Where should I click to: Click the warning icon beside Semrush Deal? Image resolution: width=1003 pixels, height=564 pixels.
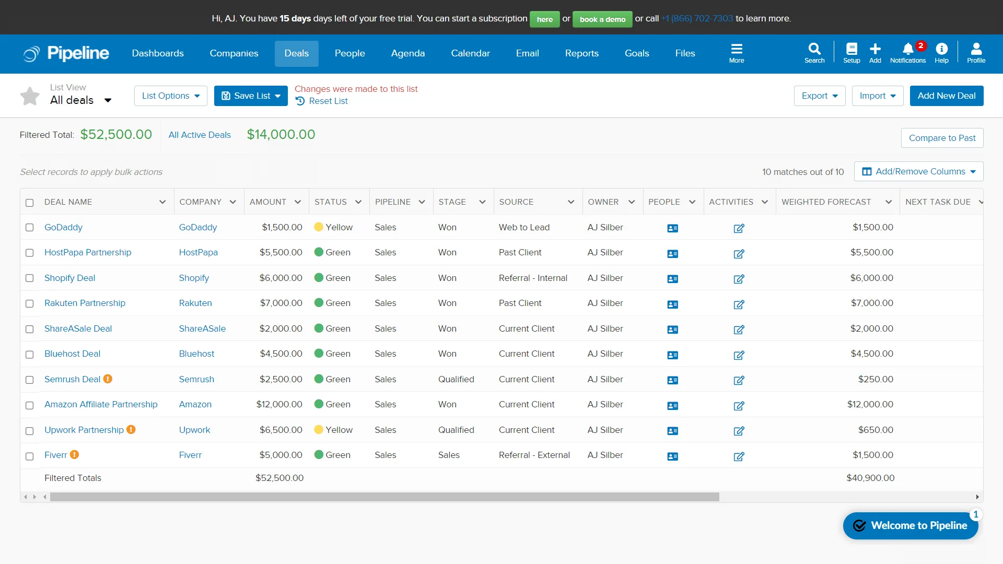click(108, 379)
